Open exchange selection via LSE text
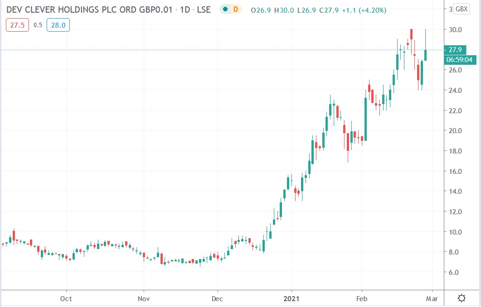This screenshot has height=307, width=481. (203, 9)
